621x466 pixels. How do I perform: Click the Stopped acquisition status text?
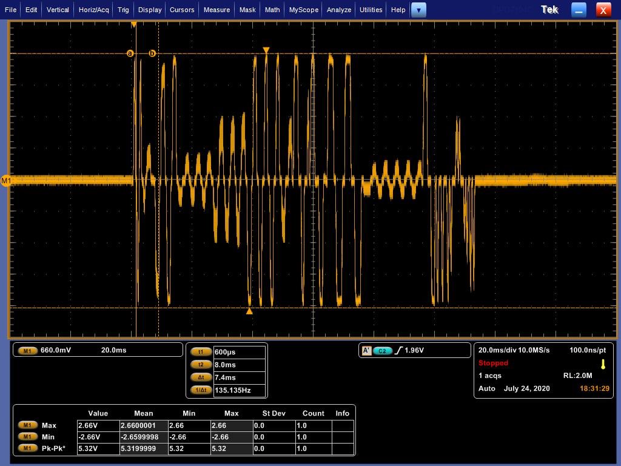pos(493,363)
